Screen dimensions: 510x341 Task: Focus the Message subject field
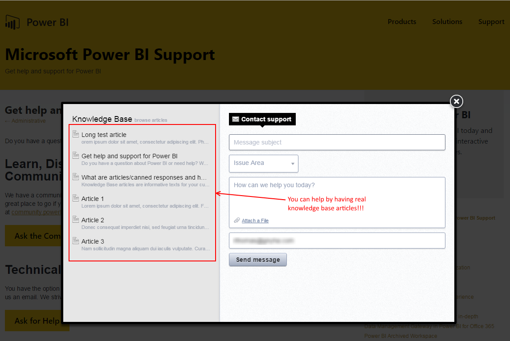pyautogui.click(x=337, y=142)
